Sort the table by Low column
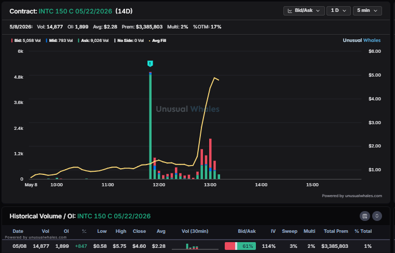The height and width of the screenshot is (253, 395). point(102,231)
